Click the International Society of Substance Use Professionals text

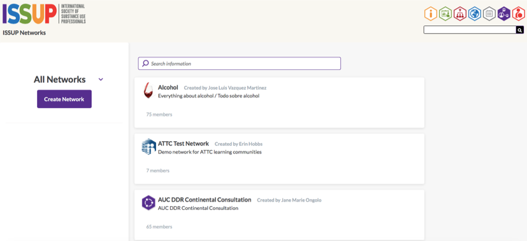(73, 14)
